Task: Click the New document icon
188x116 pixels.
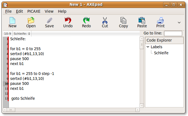Action: coord(12,22)
